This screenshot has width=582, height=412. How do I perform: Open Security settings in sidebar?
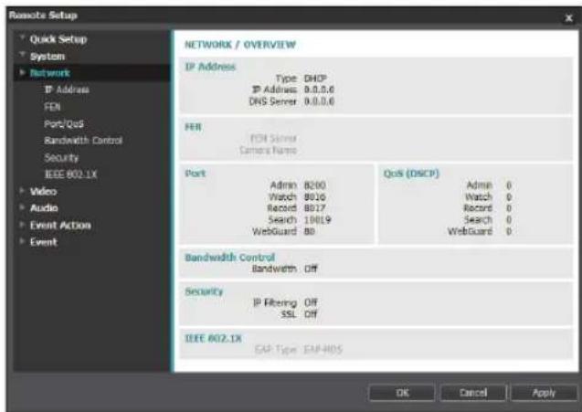click(61, 158)
